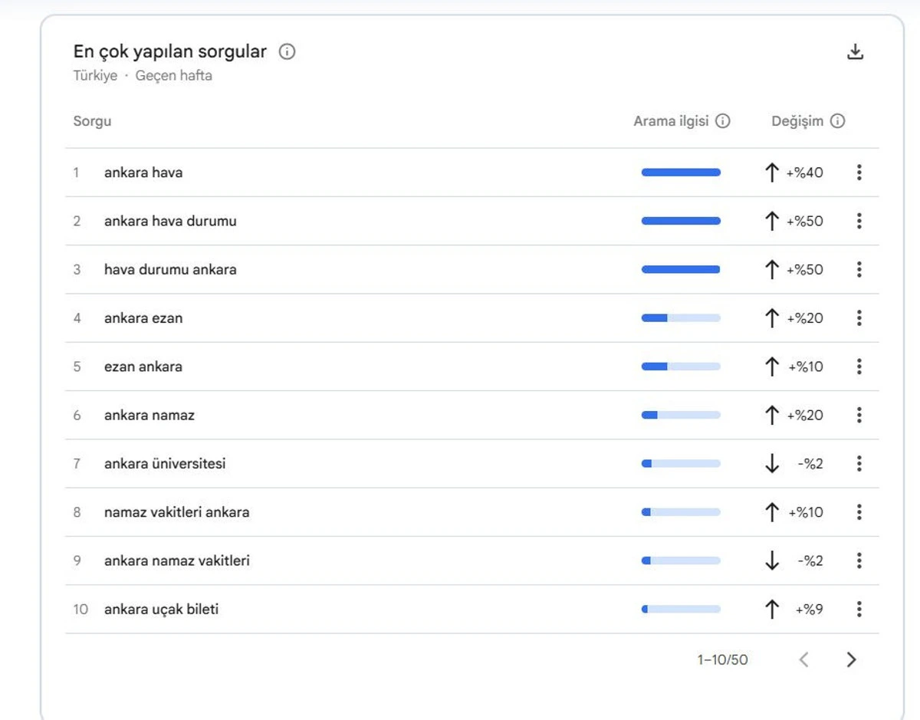Click down arrow in 'ankara üniversitesi' row
Image resolution: width=920 pixels, height=720 pixels.
772,463
